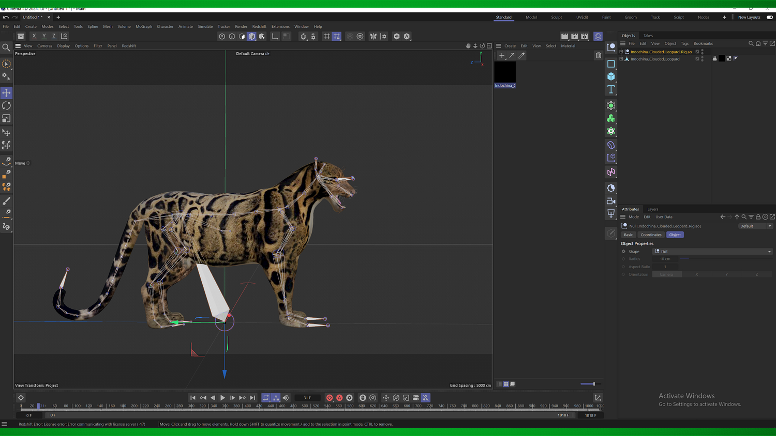776x436 pixels.
Task: Click the Render View clapperboard icon
Action: point(564,36)
